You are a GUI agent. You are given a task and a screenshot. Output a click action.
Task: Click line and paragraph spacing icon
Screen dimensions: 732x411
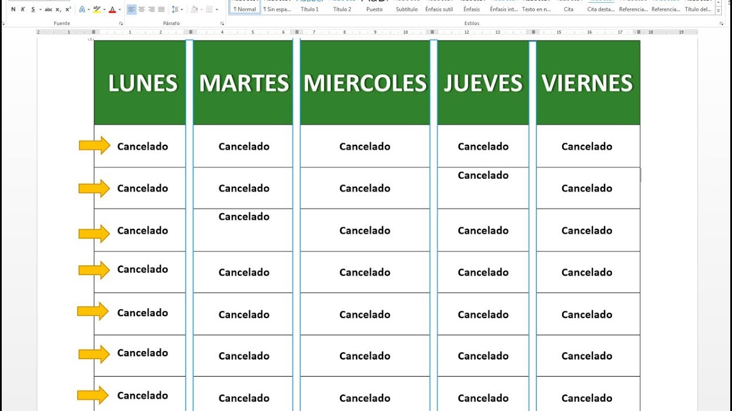click(175, 10)
